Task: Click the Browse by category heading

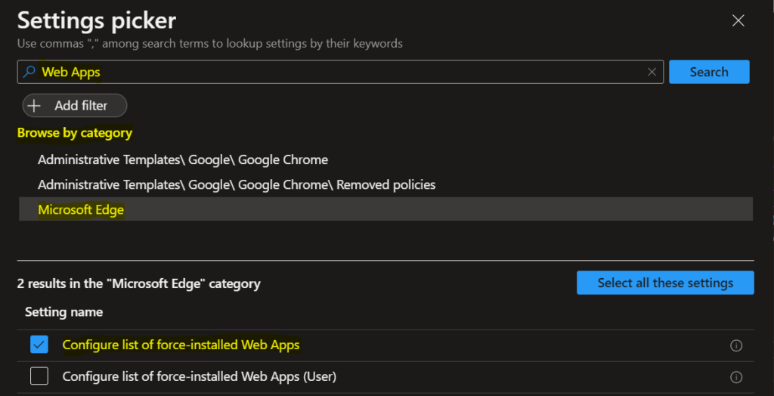Action: tap(75, 133)
